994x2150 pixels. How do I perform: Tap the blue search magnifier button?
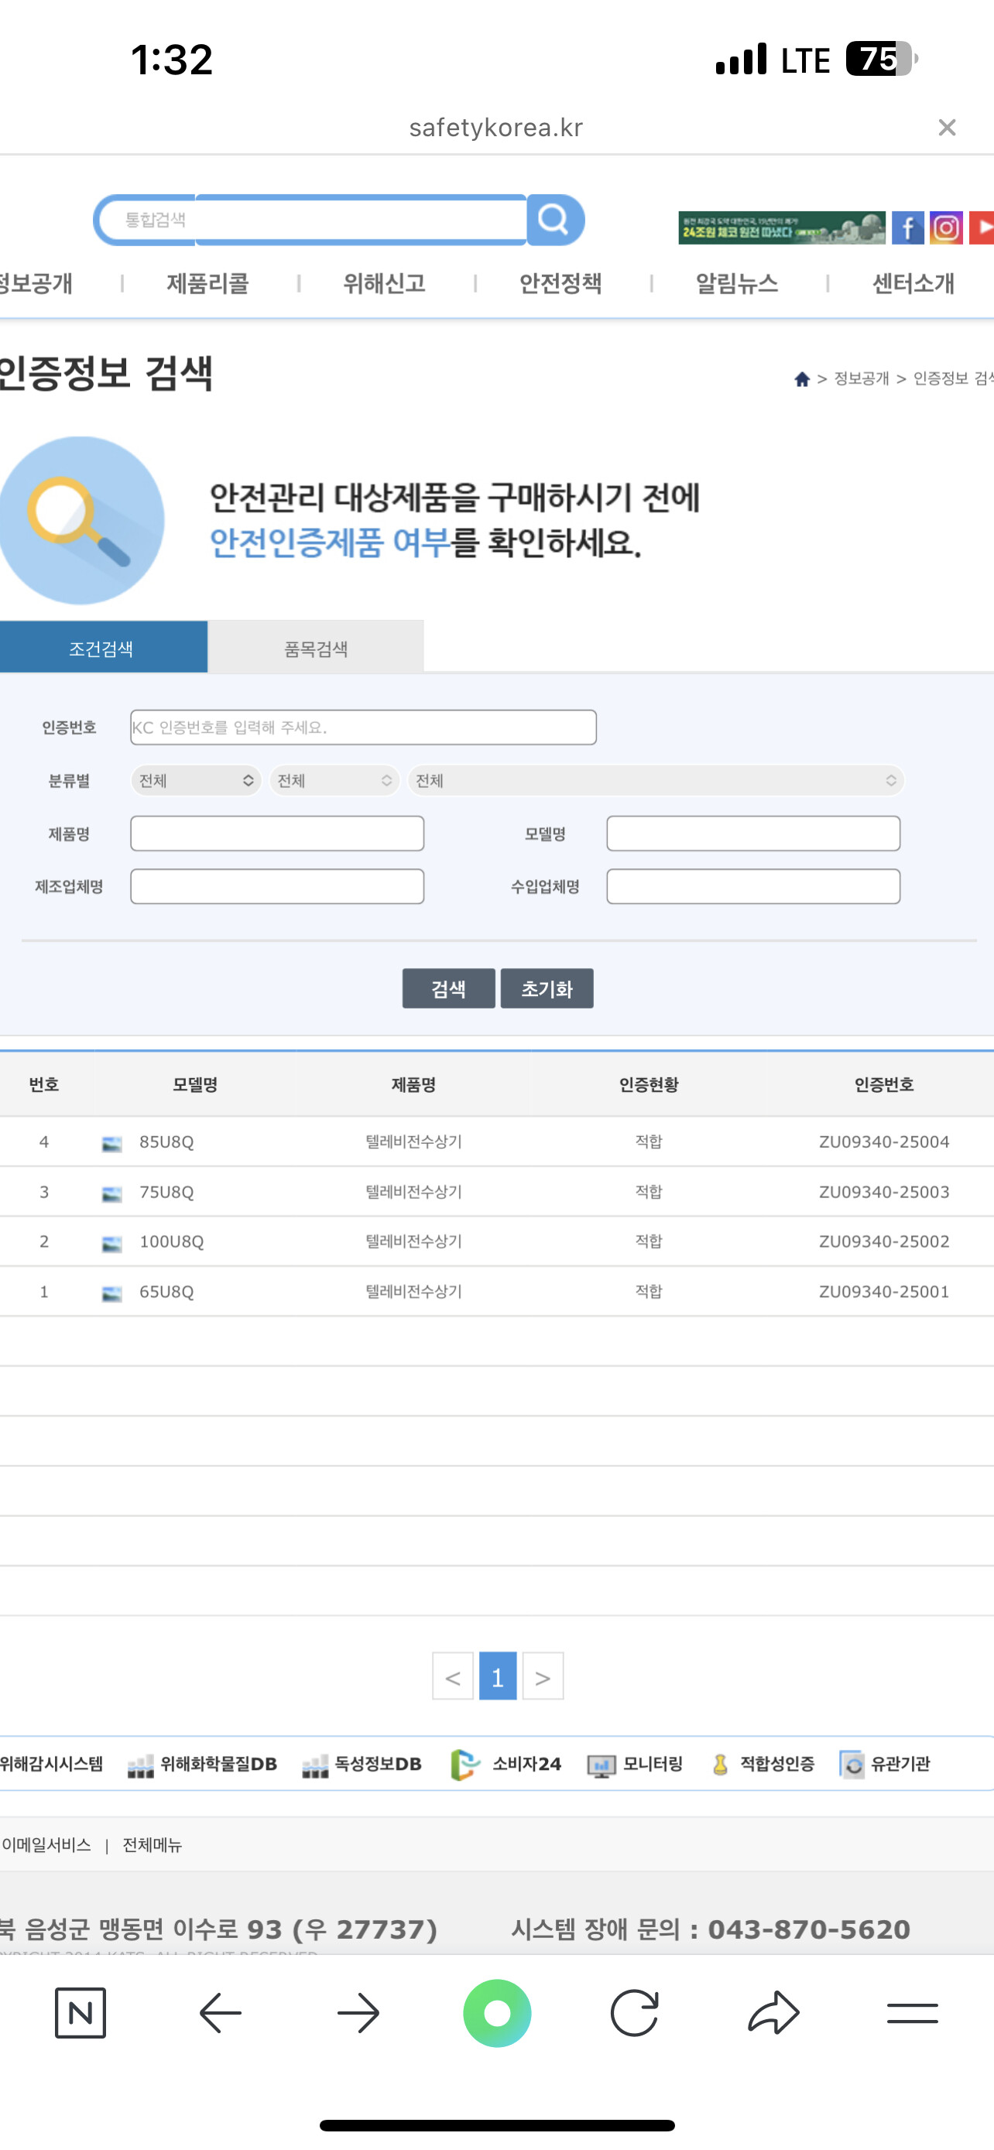tap(555, 220)
